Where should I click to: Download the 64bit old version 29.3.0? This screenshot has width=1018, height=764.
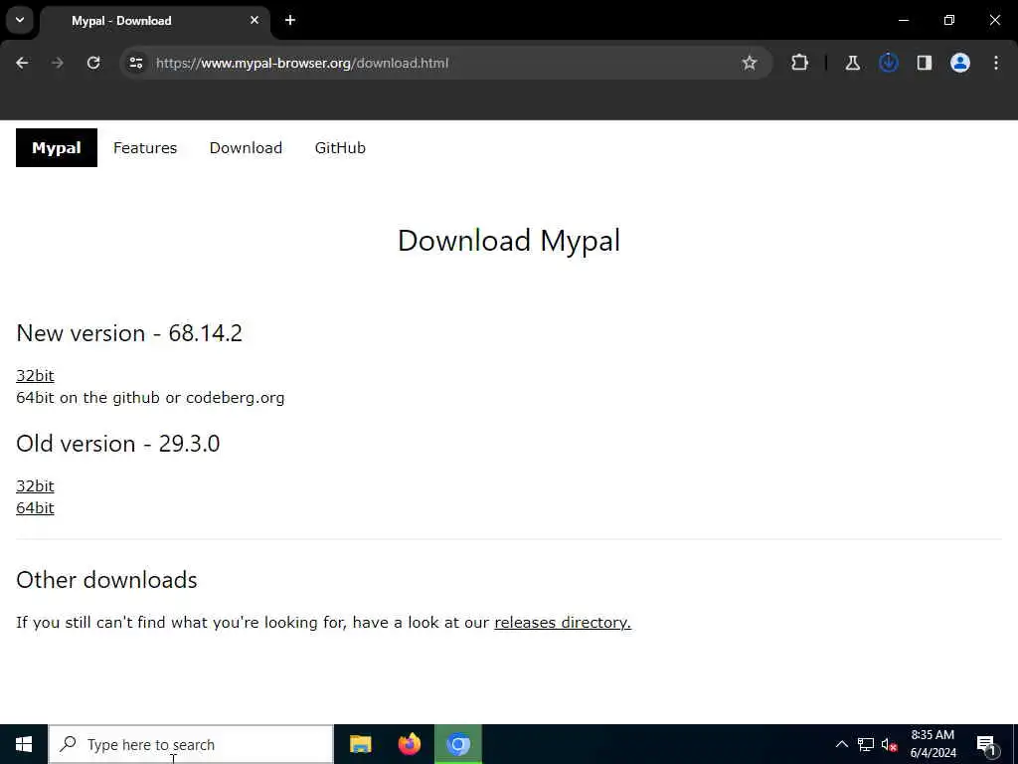click(x=35, y=508)
